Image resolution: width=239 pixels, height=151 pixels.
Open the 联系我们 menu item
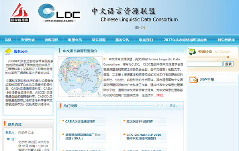[x=146, y=40]
